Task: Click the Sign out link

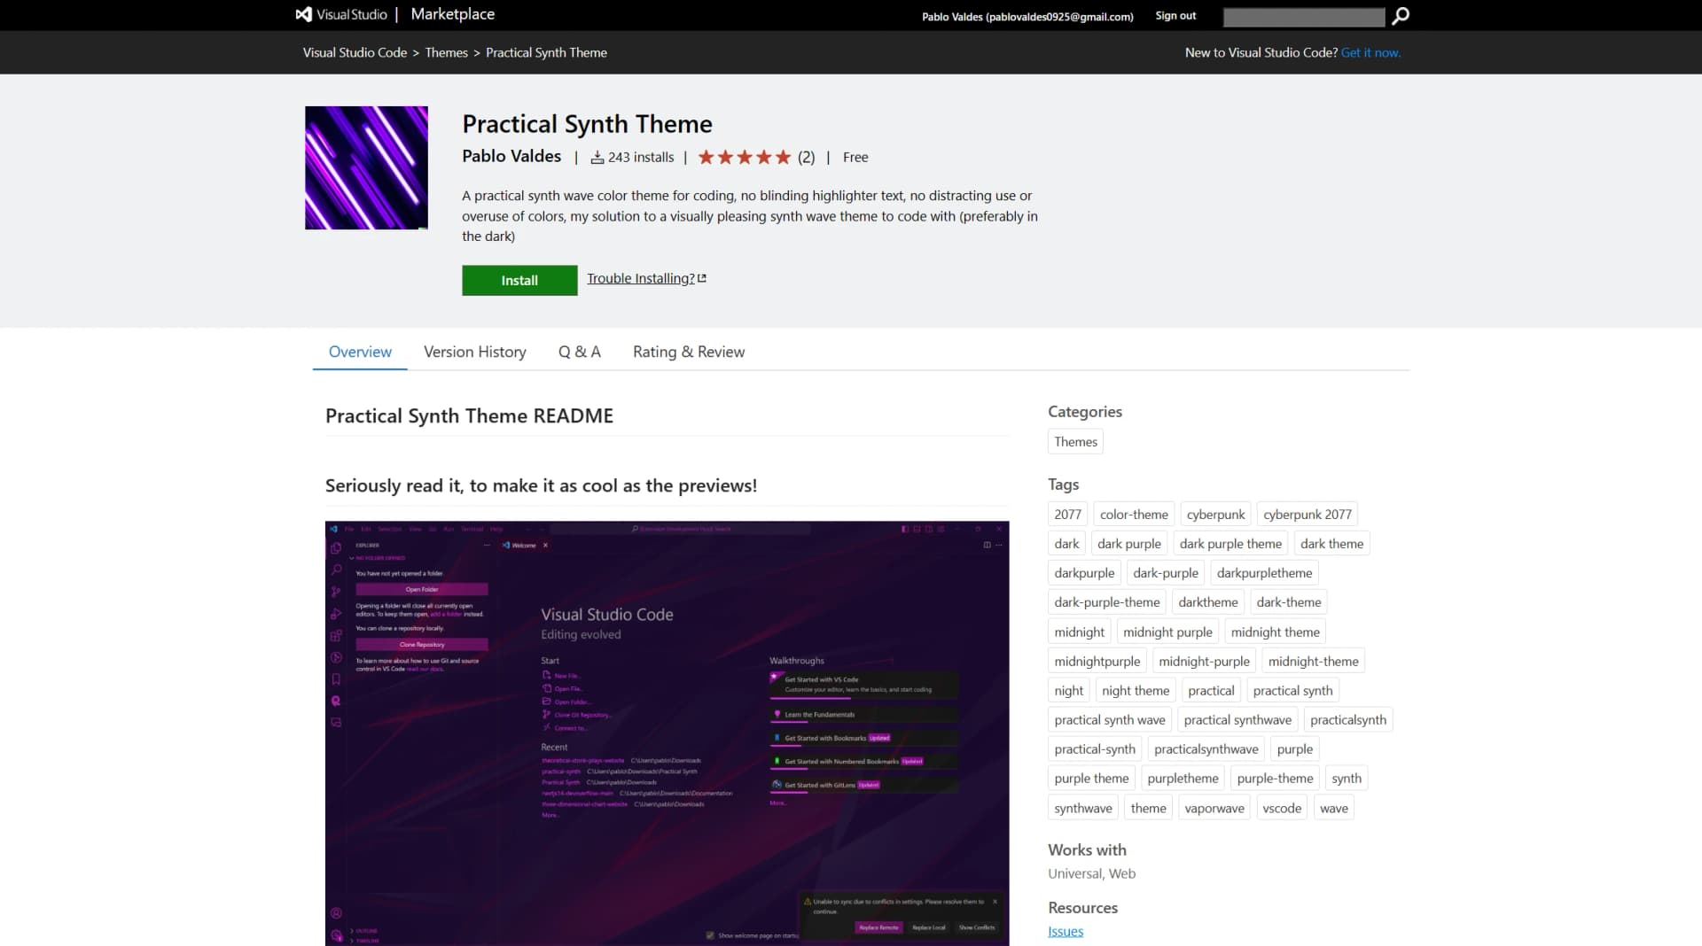Action: pos(1175,16)
